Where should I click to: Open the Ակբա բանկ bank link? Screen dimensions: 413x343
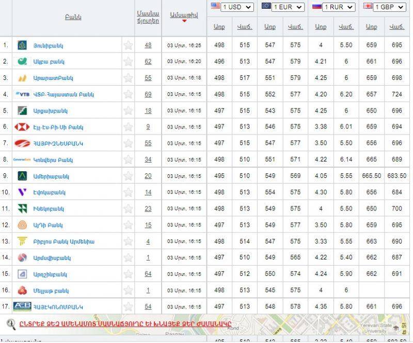pyautogui.click(x=49, y=62)
